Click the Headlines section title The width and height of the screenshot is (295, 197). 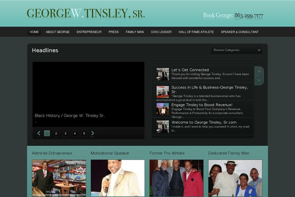[45, 50]
